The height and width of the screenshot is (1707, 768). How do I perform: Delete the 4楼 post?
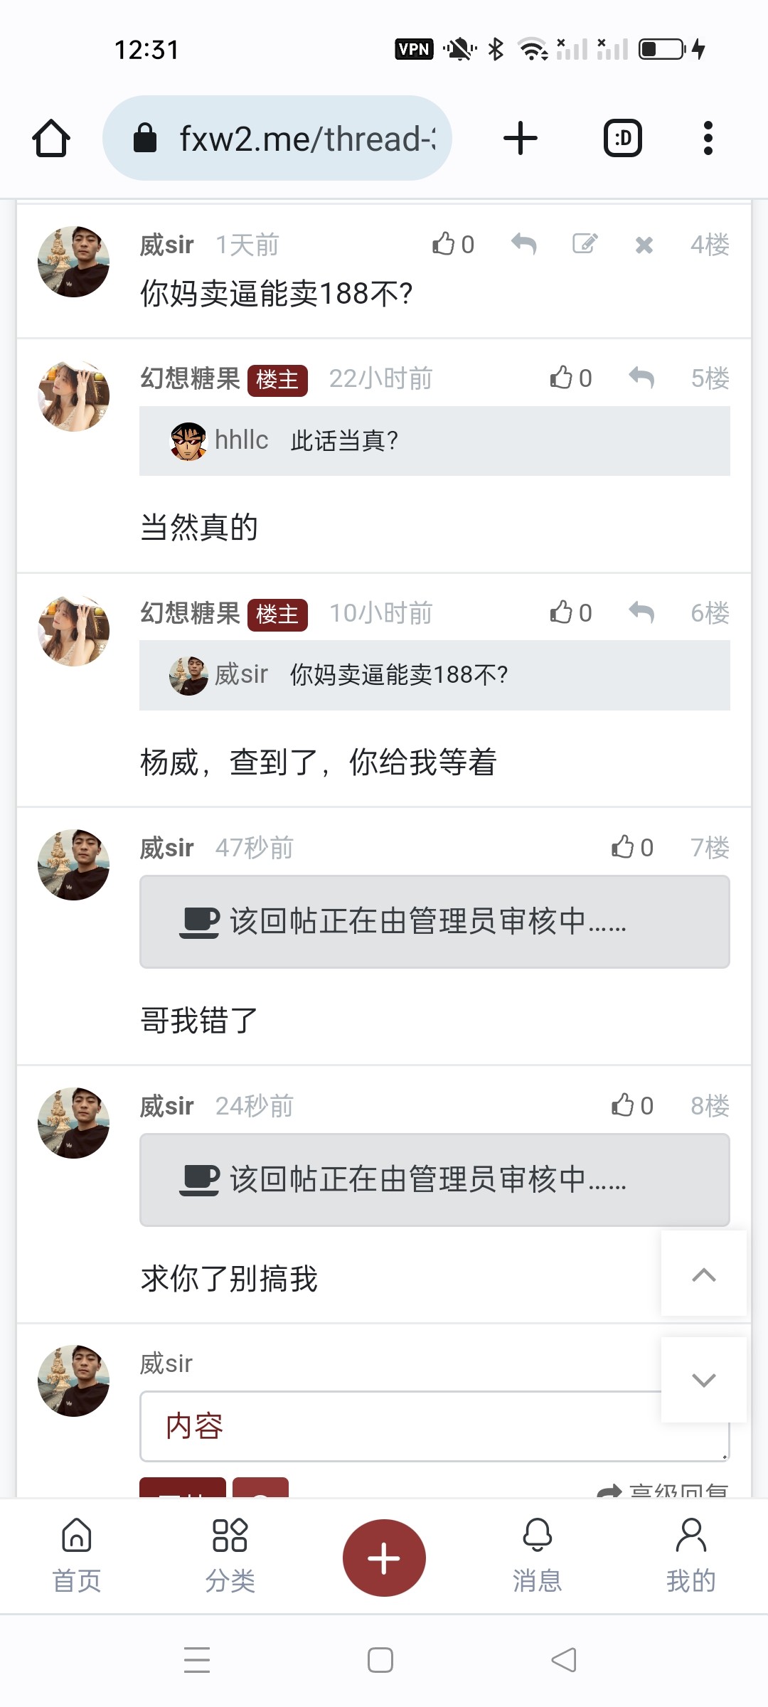[644, 245]
